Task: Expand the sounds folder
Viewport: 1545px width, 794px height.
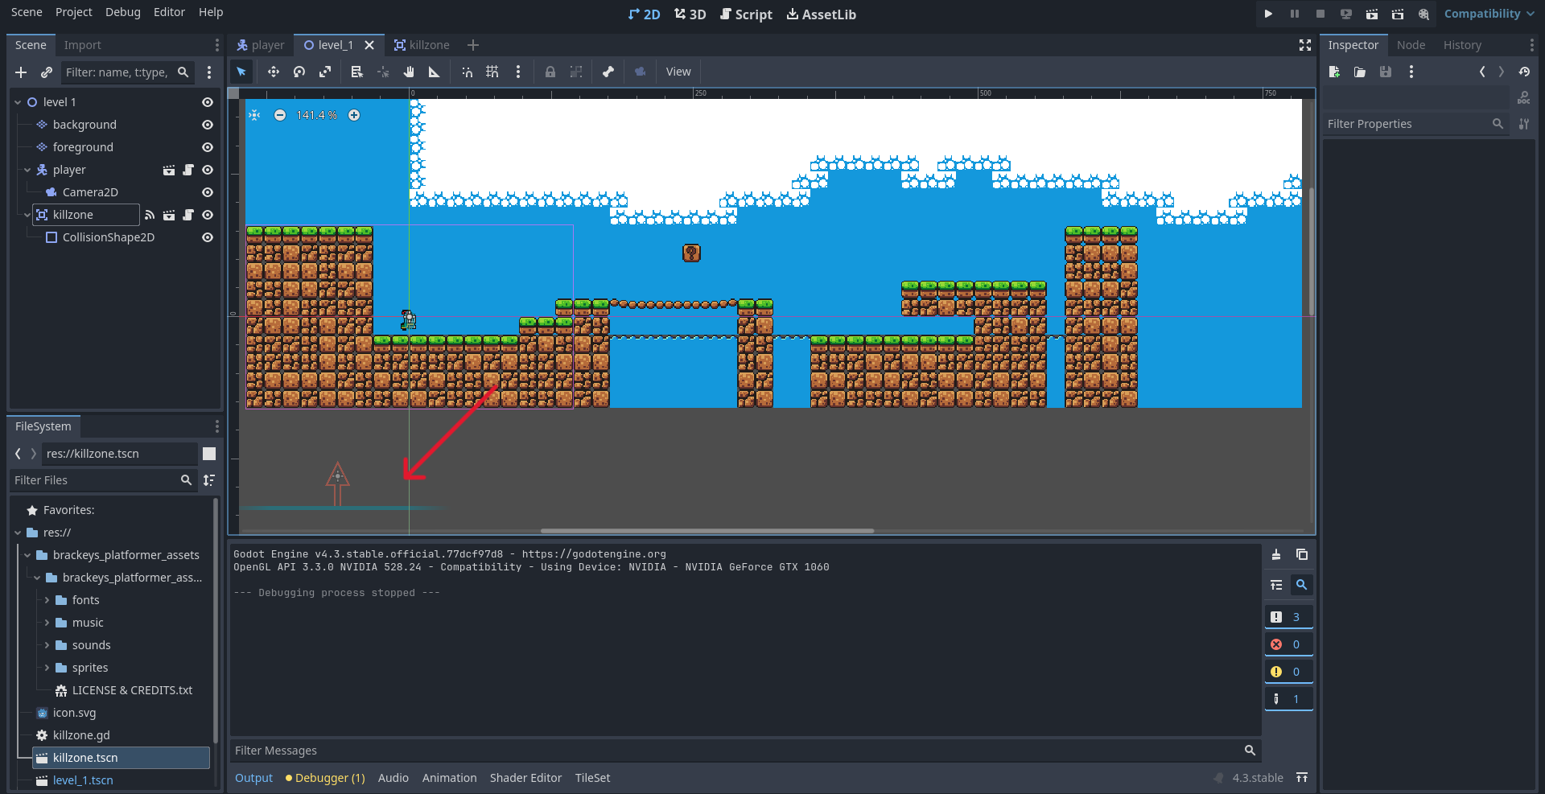Action: click(47, 645)
